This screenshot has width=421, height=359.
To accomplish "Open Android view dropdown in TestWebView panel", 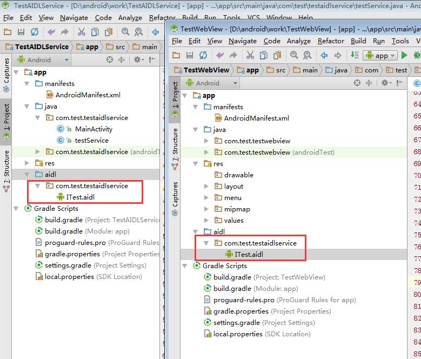I will point(212,83).
